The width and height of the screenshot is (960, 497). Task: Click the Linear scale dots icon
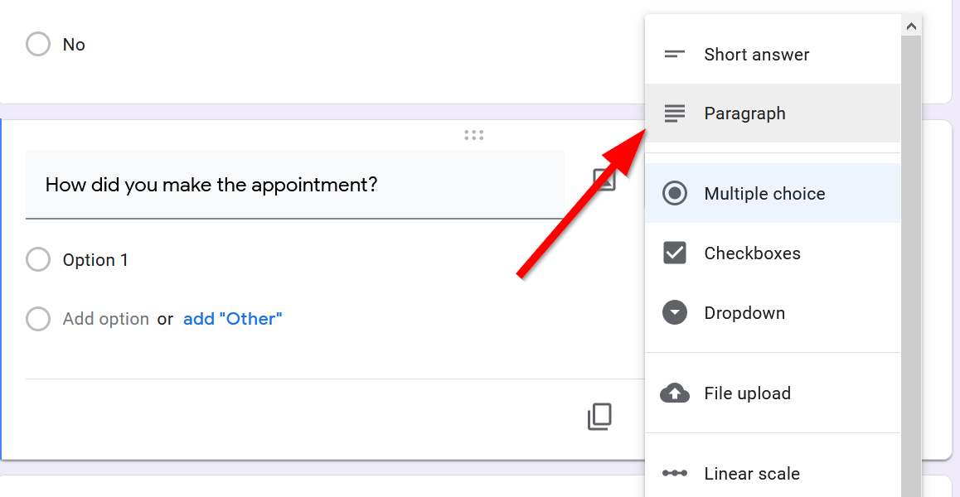675,474
